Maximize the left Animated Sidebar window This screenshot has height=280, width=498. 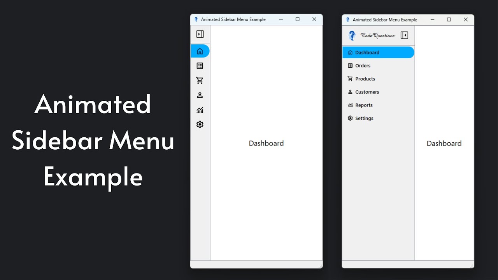tap(298, 19)
